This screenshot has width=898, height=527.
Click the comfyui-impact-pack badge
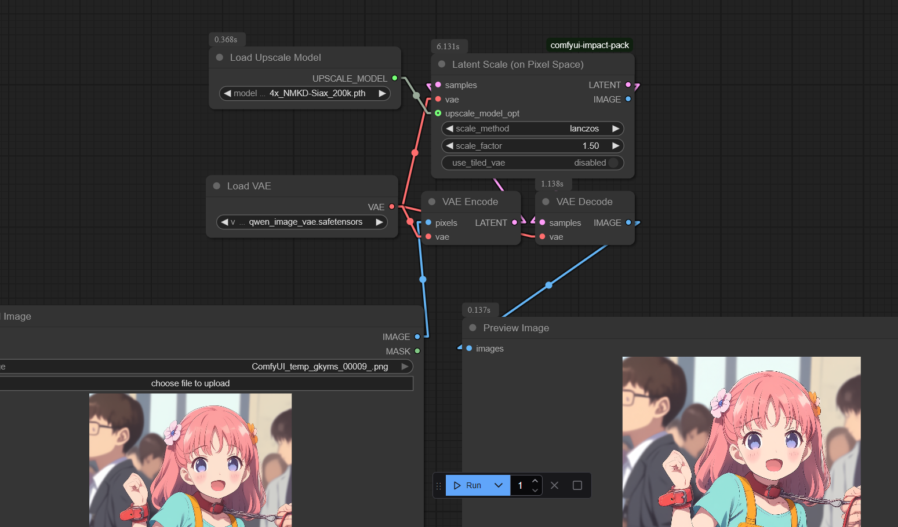click(x=590, y=45)
